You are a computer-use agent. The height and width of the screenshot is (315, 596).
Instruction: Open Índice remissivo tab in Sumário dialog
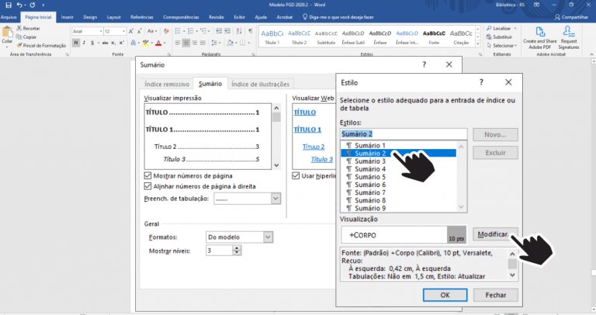[167, 84]
